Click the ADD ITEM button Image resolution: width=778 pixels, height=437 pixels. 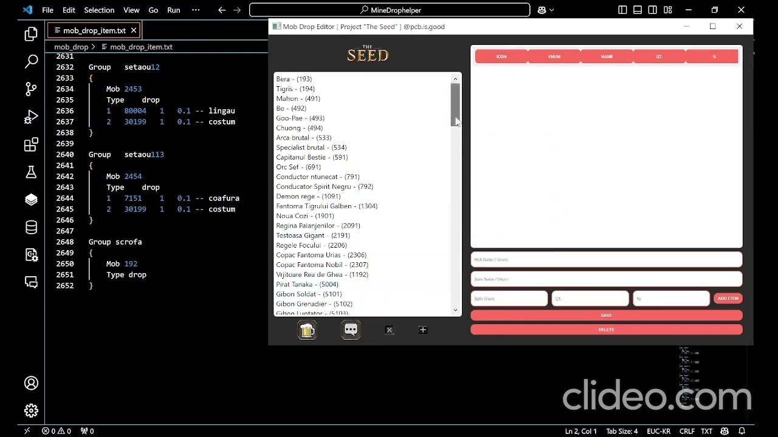pos(728,299)
